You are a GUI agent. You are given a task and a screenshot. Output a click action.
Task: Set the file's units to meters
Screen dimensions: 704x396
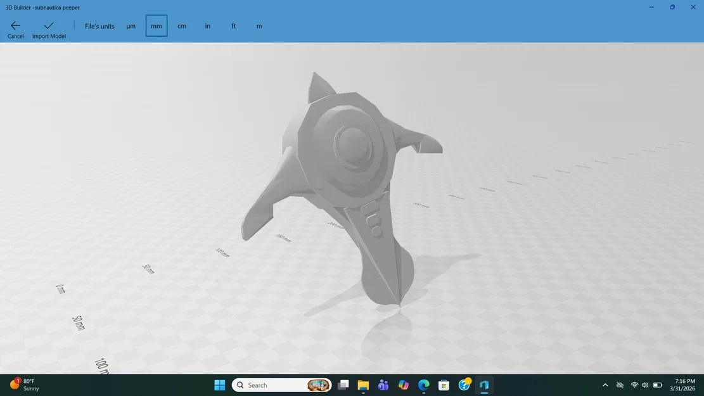pos(259,26)
